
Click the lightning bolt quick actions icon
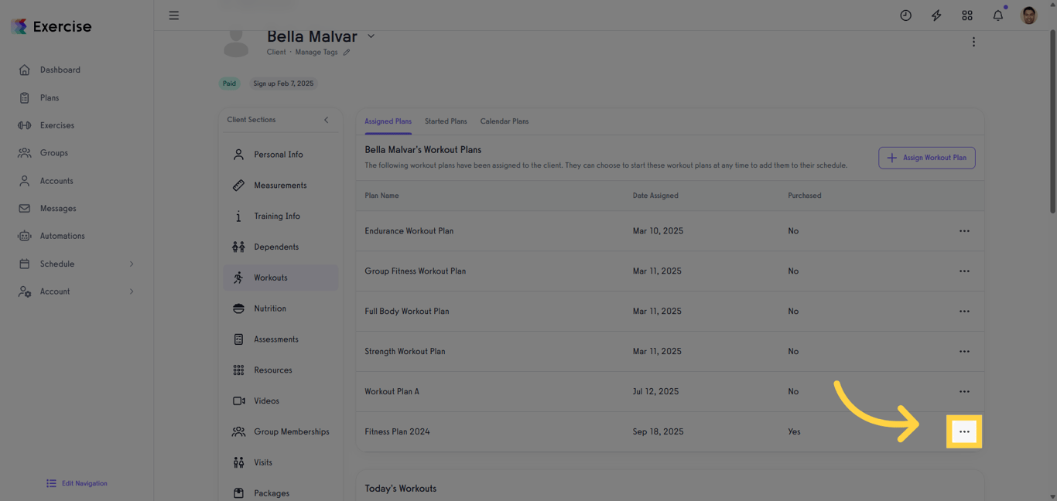pos(936,15)
